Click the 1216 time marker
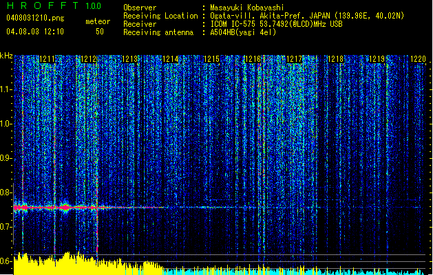433x275 pixels. (x=253, y=59)
